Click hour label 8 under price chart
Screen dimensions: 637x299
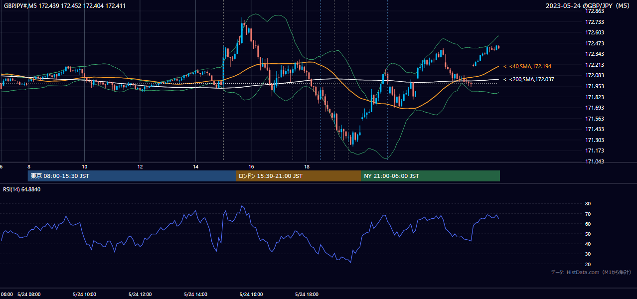[29, 167]
